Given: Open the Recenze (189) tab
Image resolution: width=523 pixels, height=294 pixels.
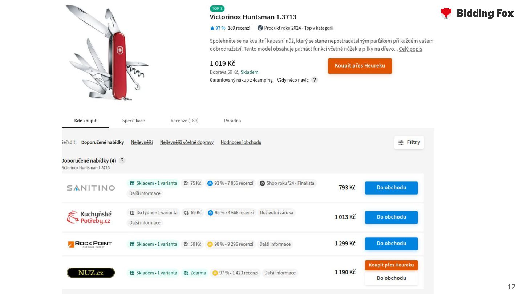Looking at the screenshot, I should [x=185, y=121].
